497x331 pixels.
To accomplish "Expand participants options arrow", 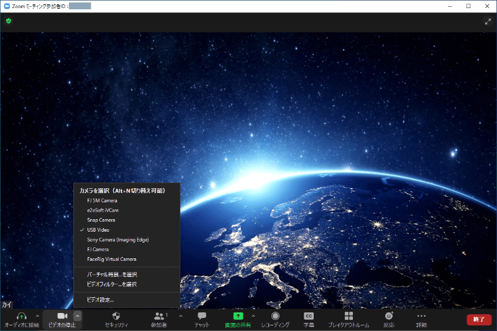I will 181,316.
